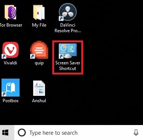
Task: Click the Type here to search box
Action: (x=79, y=133)
